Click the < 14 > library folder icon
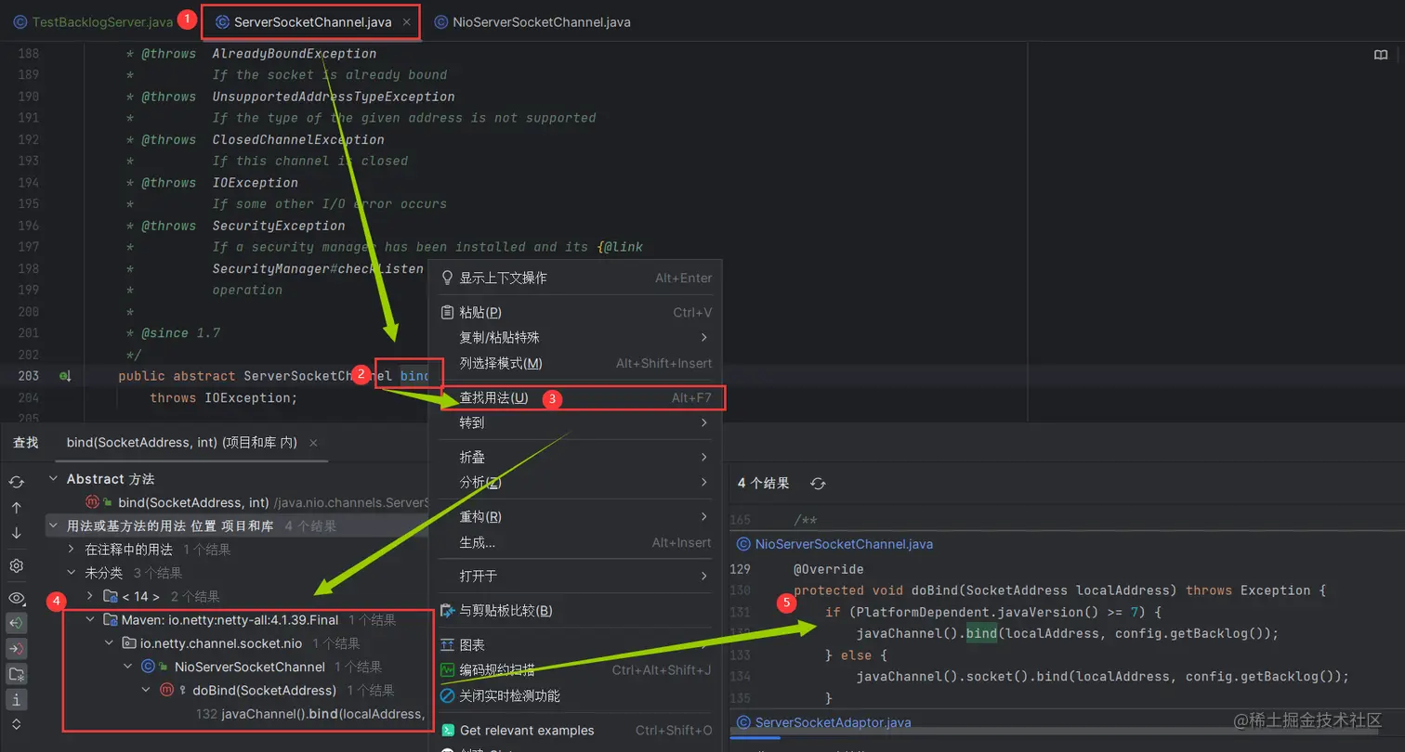Viewport: 1405px width, 752px height. coord(111,596)
